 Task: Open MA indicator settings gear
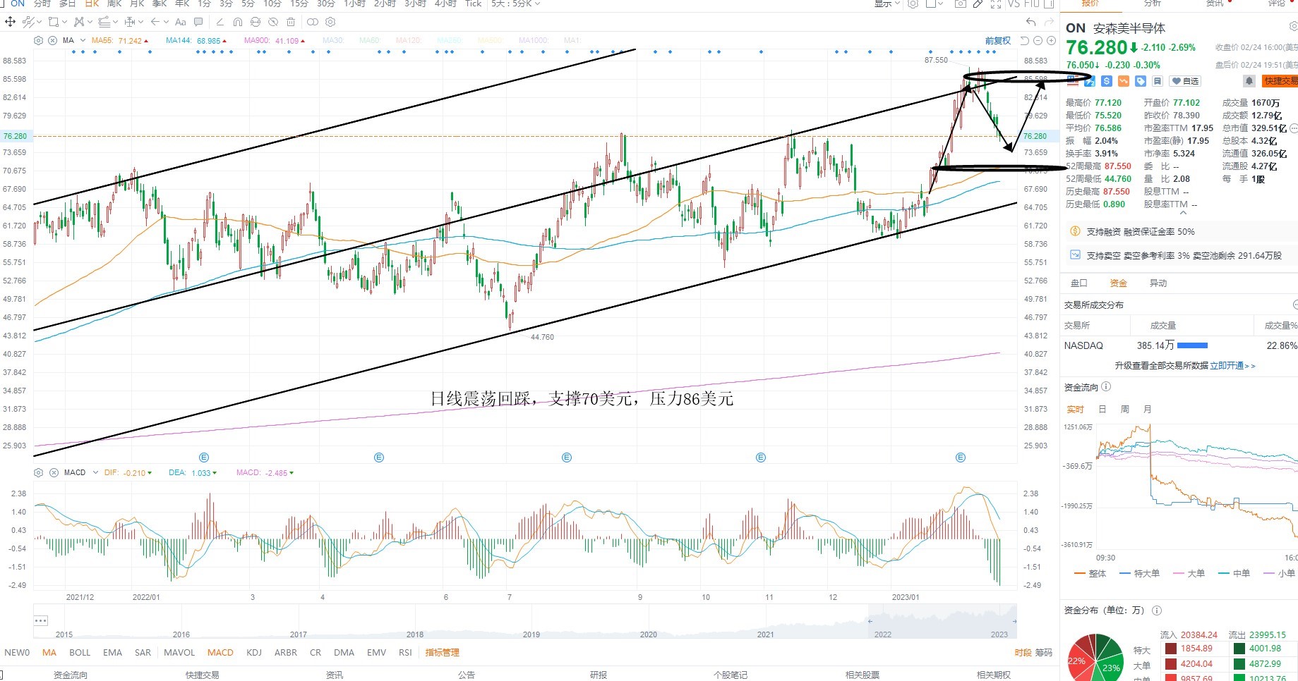[x=38, y=40]
